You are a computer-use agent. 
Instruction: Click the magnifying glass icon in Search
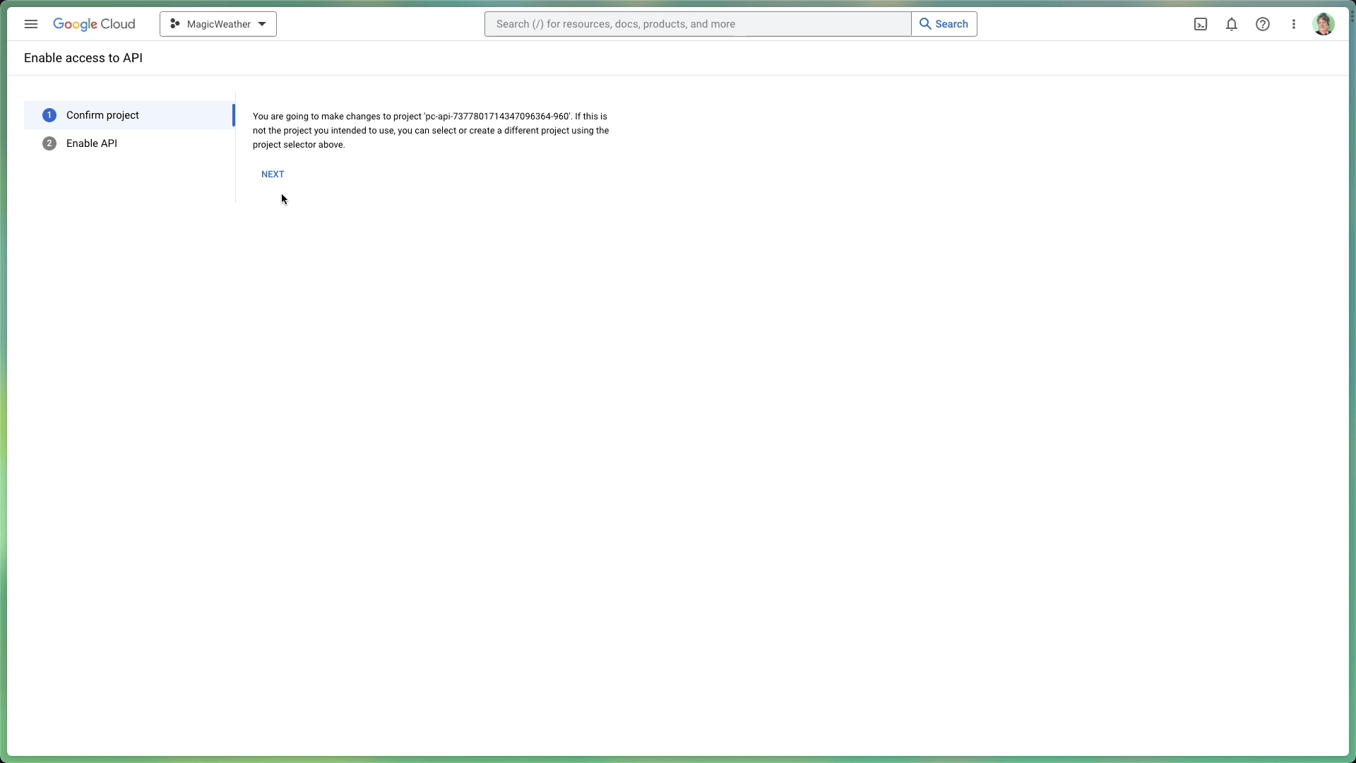[925, 24]
